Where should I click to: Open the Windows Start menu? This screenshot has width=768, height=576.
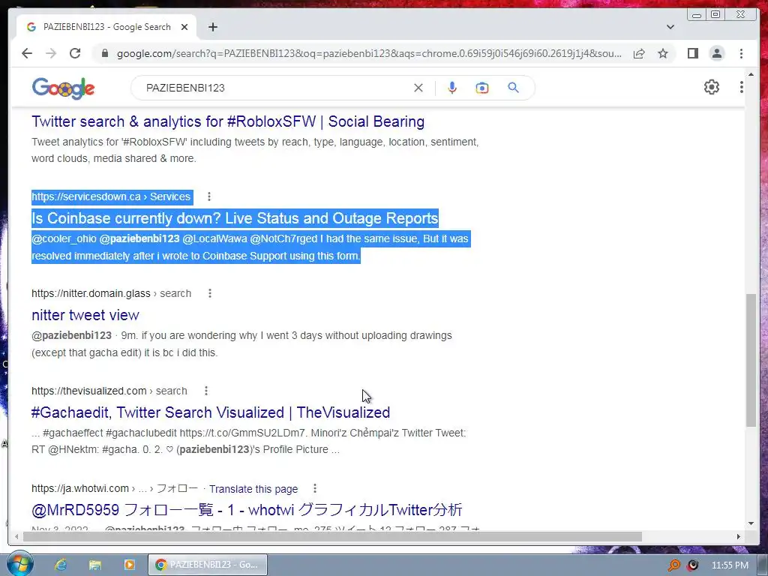tap(19, 564)
